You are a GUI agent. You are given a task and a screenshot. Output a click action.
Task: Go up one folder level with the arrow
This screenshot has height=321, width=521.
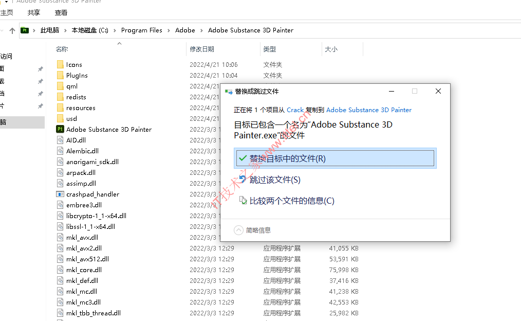[12, 30]
